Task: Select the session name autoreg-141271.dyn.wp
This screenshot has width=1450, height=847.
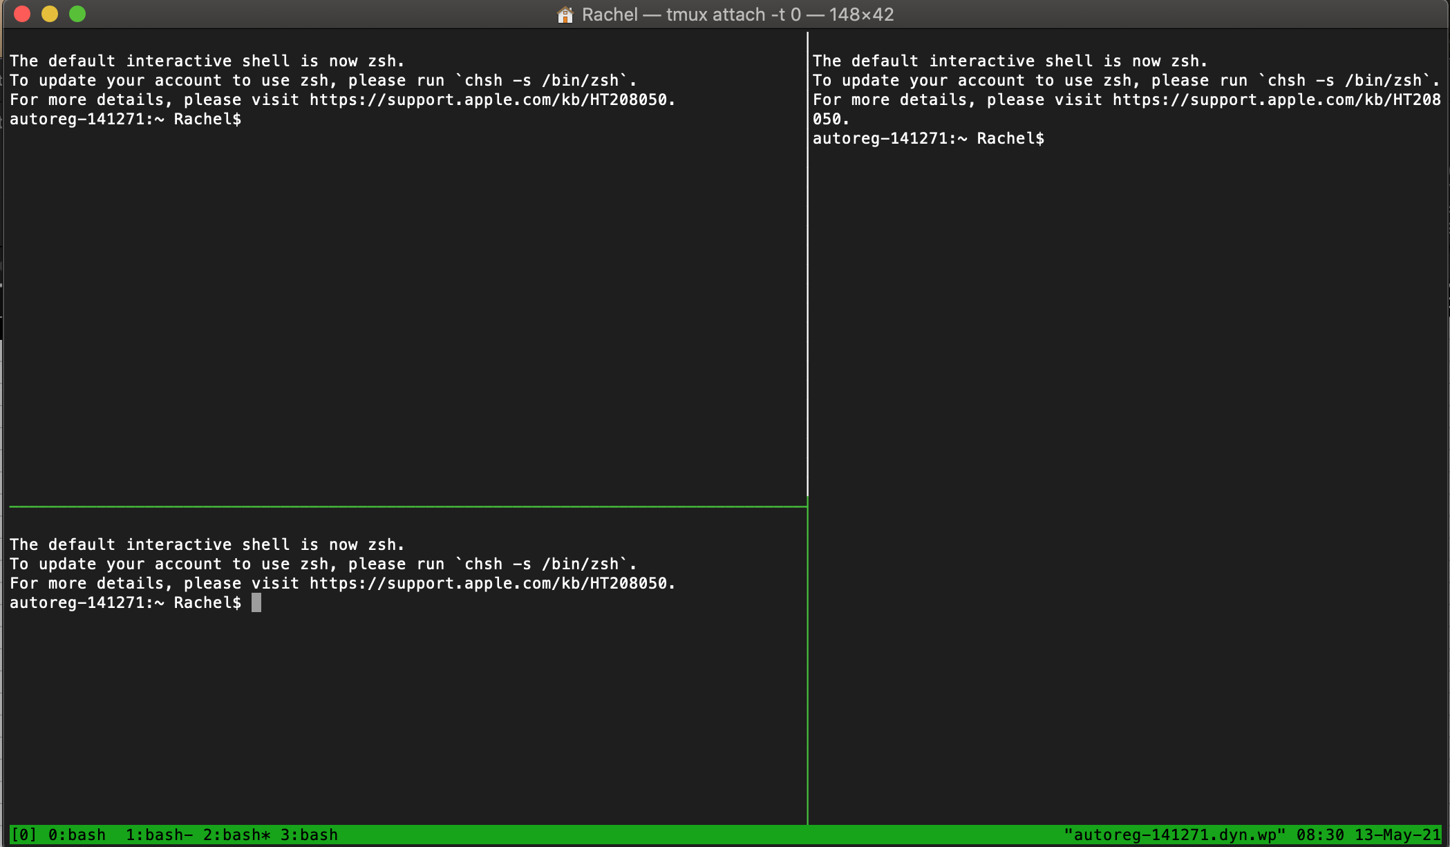Action: (1175, 835)
